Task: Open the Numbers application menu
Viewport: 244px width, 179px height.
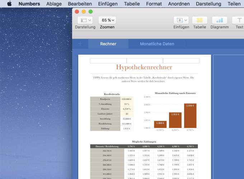Action: tap(29, 4)
